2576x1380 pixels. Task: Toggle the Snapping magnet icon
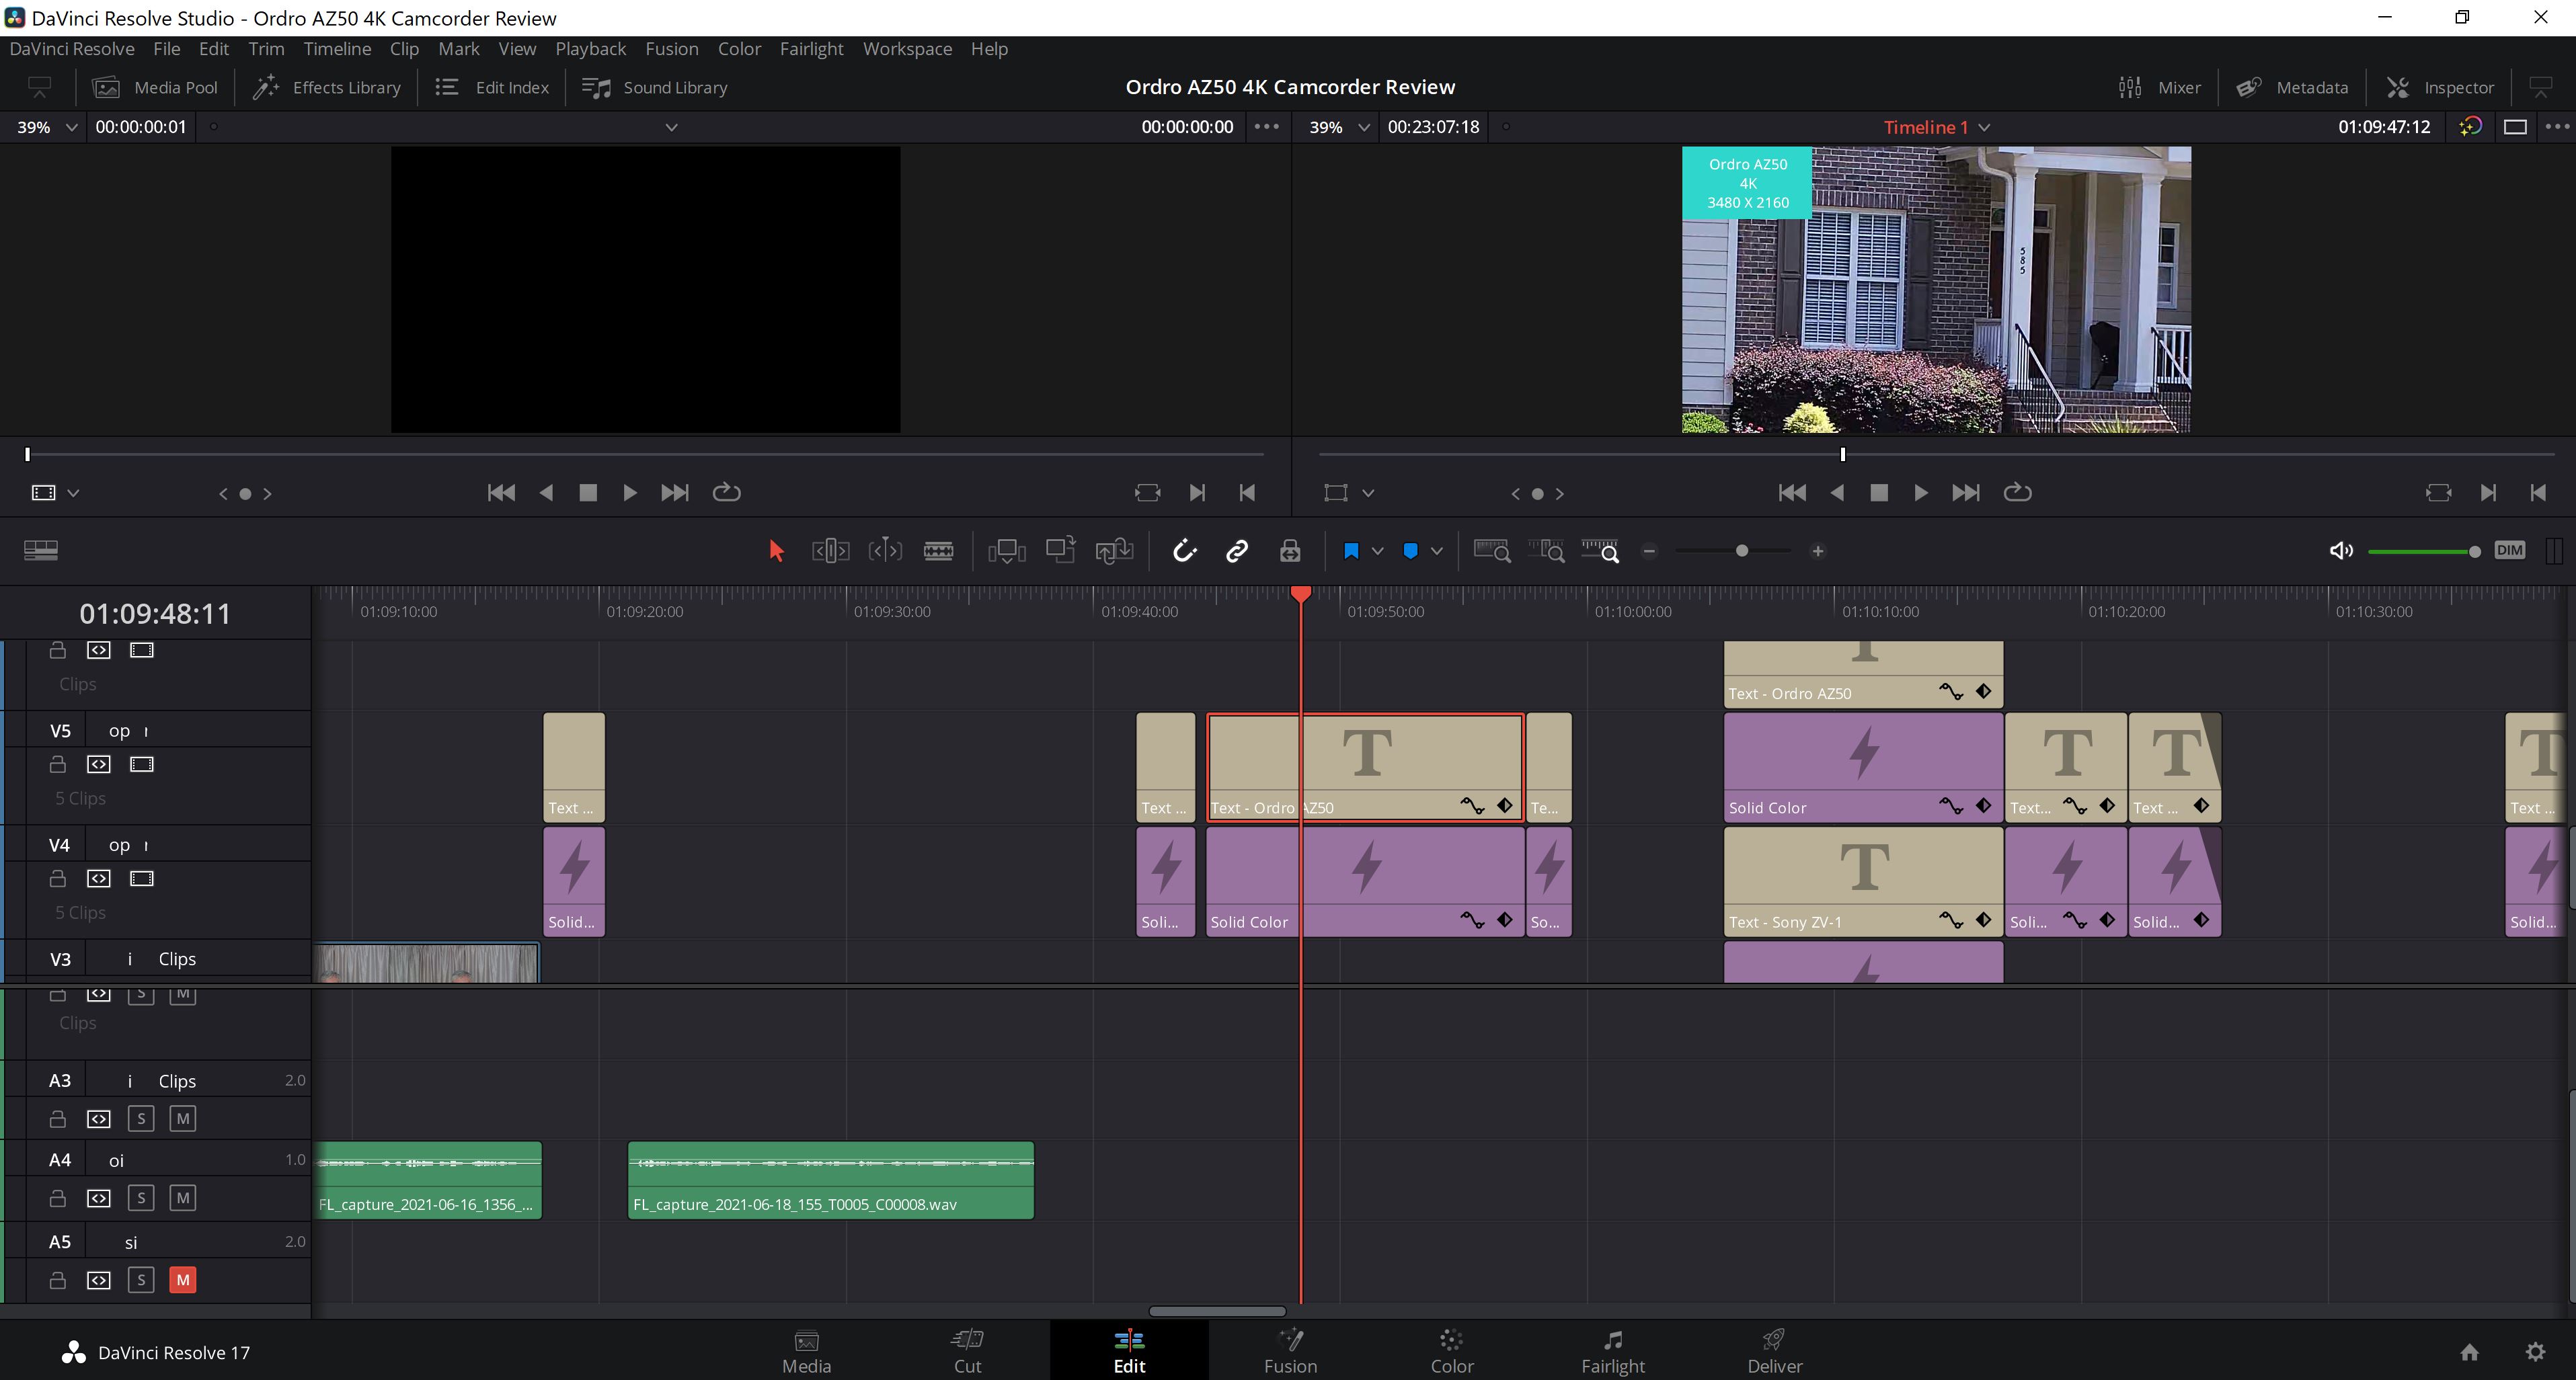tap(1184, 551)
